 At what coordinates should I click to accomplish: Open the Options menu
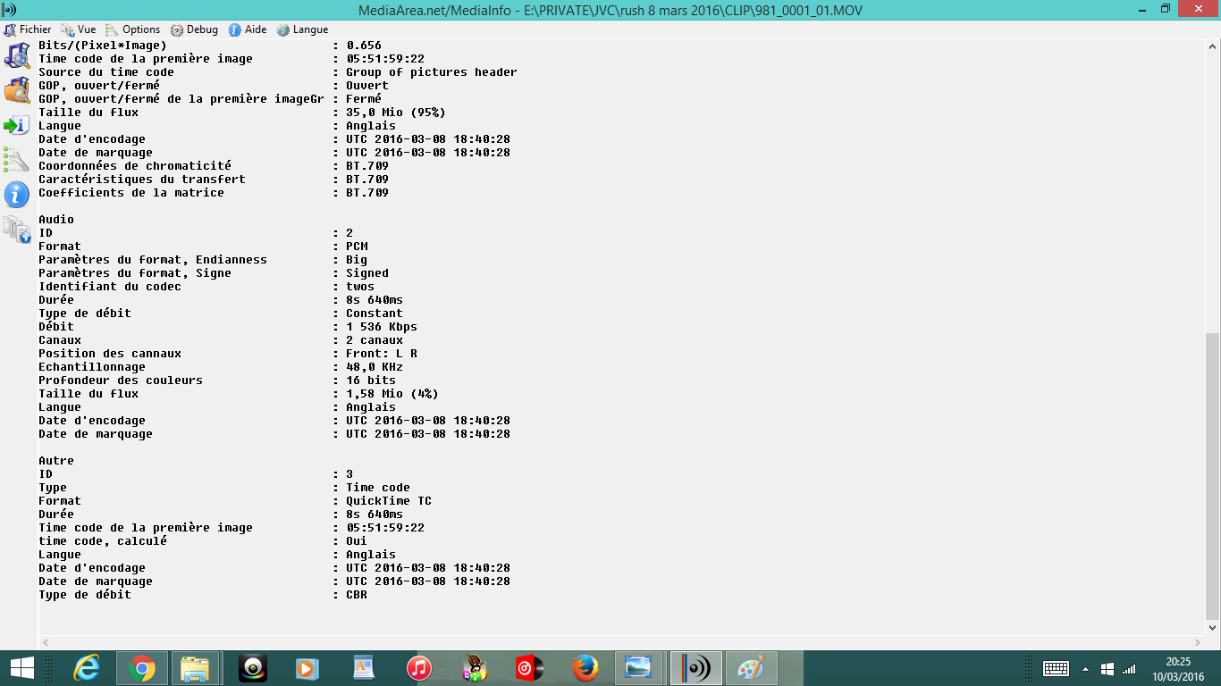(132, 29)
